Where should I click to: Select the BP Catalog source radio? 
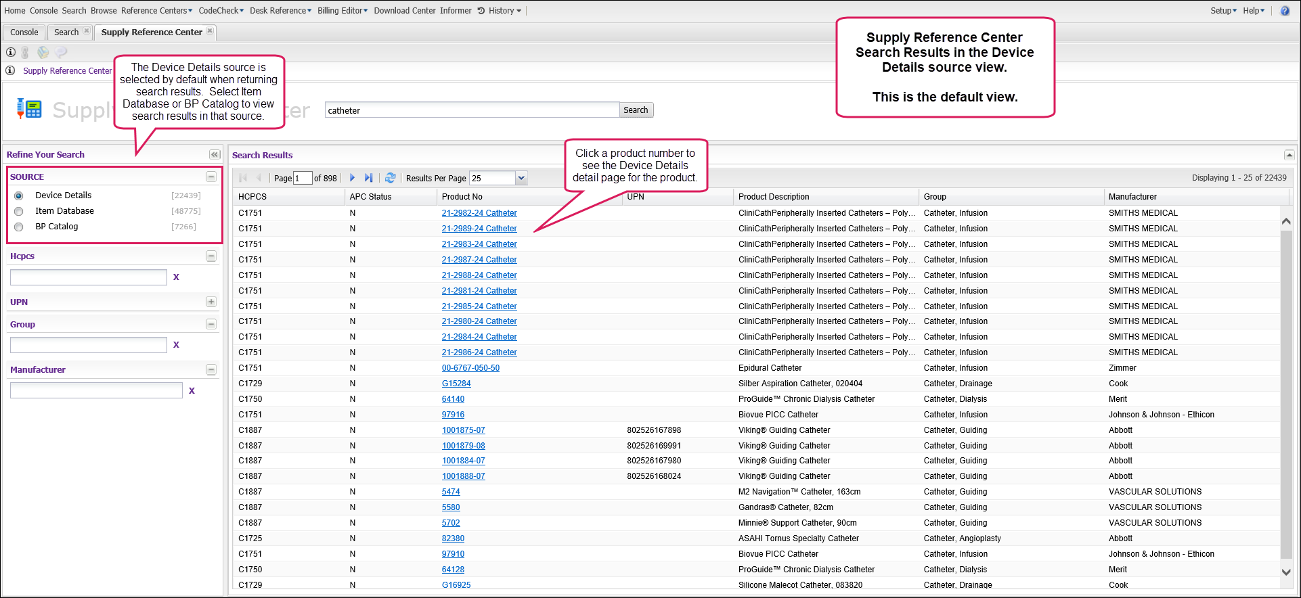click(19, 227)
